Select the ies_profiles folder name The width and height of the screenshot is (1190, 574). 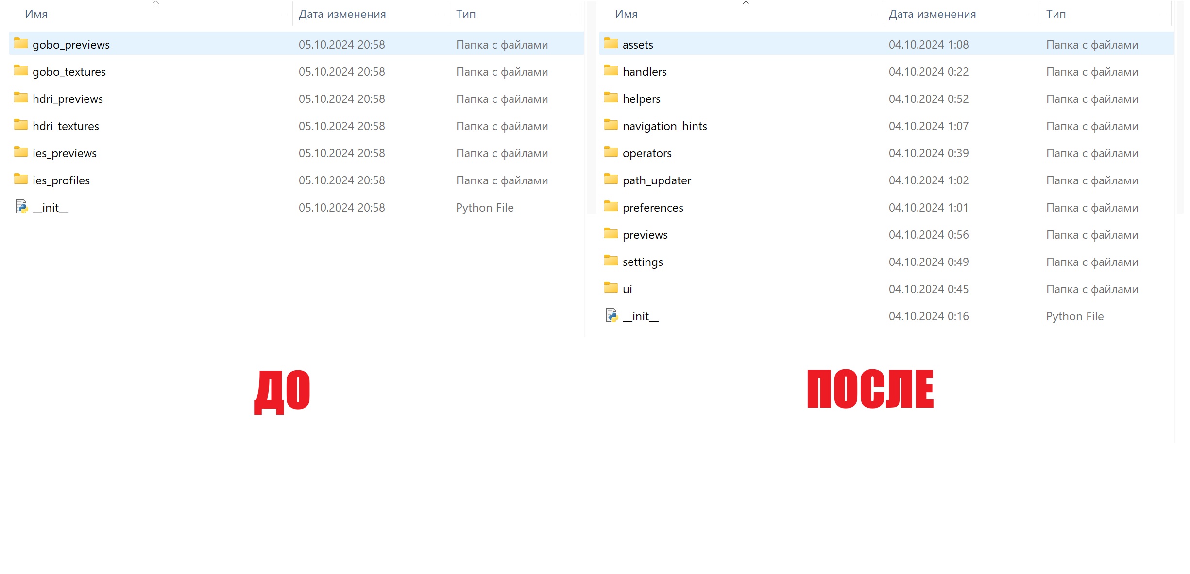pyautogui.click(x=61, y=180)
